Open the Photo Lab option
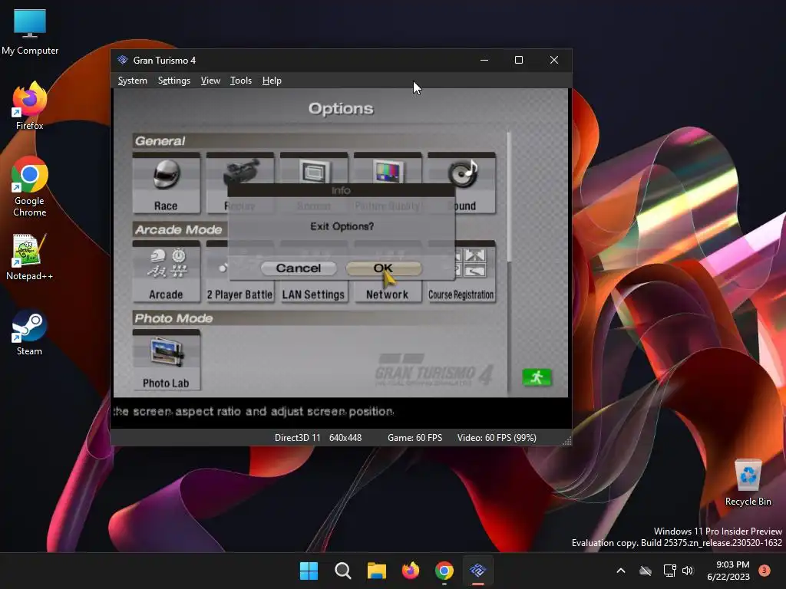This screenshot has height=589, width=786. pyautogui.click(x=166, y=360)
